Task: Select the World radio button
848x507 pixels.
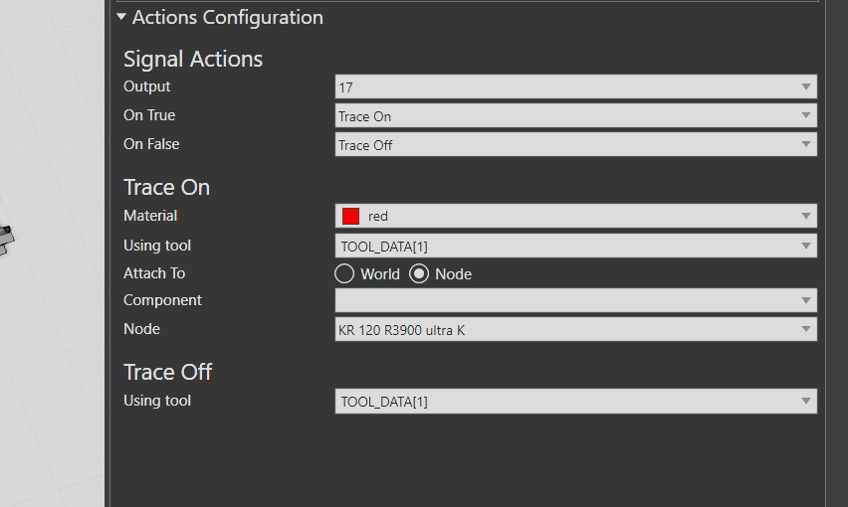Action: 344,273
